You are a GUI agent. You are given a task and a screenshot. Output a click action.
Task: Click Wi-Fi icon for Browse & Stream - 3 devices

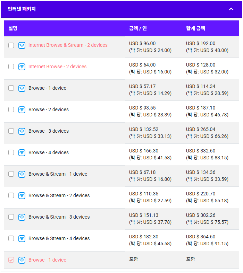(x=22, y=217)
